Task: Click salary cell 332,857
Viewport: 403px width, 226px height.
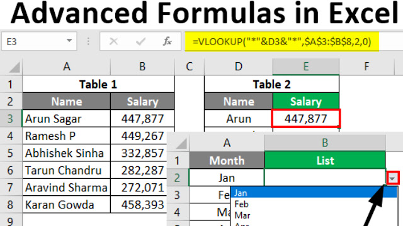Action: (139, 153)
